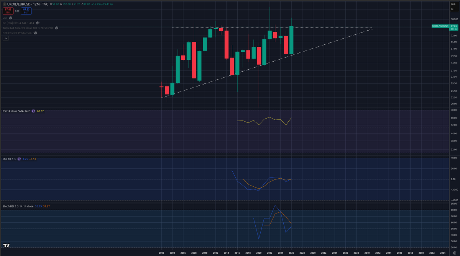Click the SMI value -0.51
Screen dimensions: 460x256
pos(33,159)
